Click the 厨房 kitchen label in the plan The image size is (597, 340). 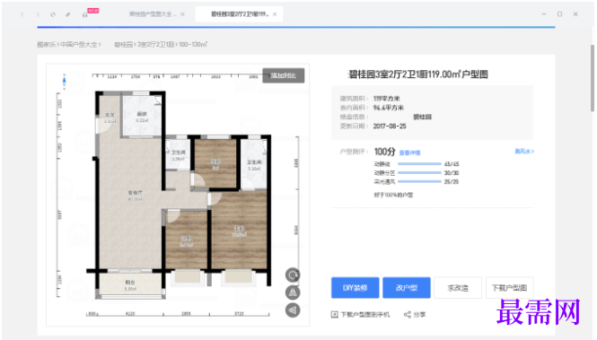(142, 114)
